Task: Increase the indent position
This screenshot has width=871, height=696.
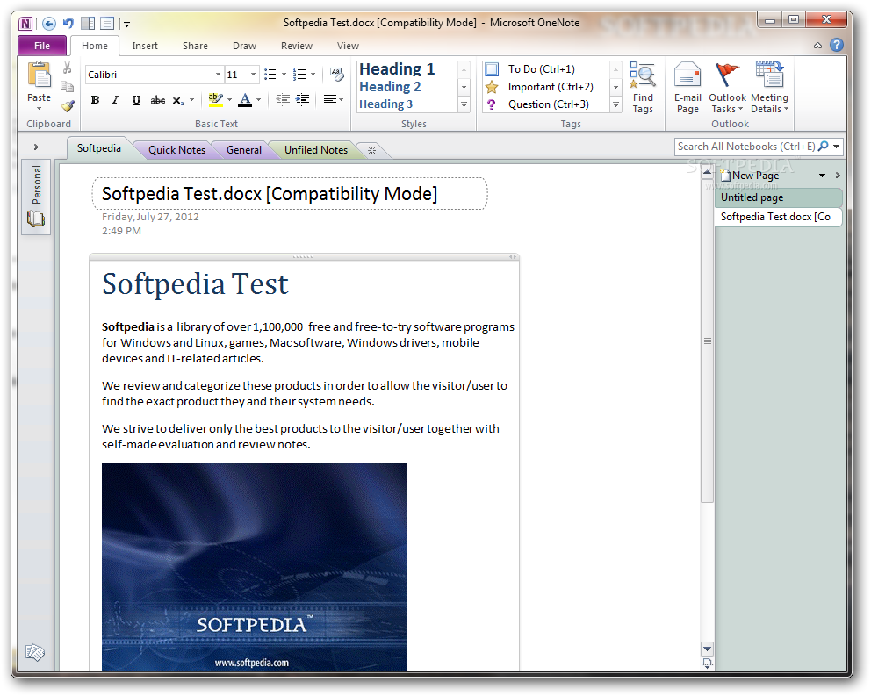Action: pyautogui.click(x=303, y=100)
